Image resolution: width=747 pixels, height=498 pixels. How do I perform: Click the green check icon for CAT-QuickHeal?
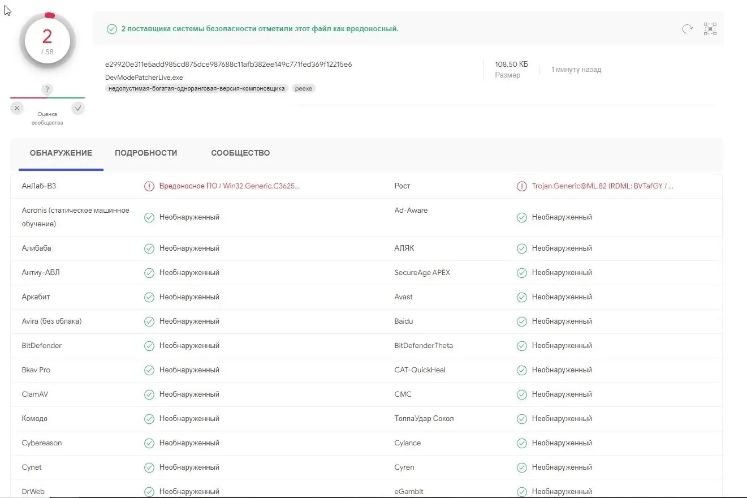point(522,370)
